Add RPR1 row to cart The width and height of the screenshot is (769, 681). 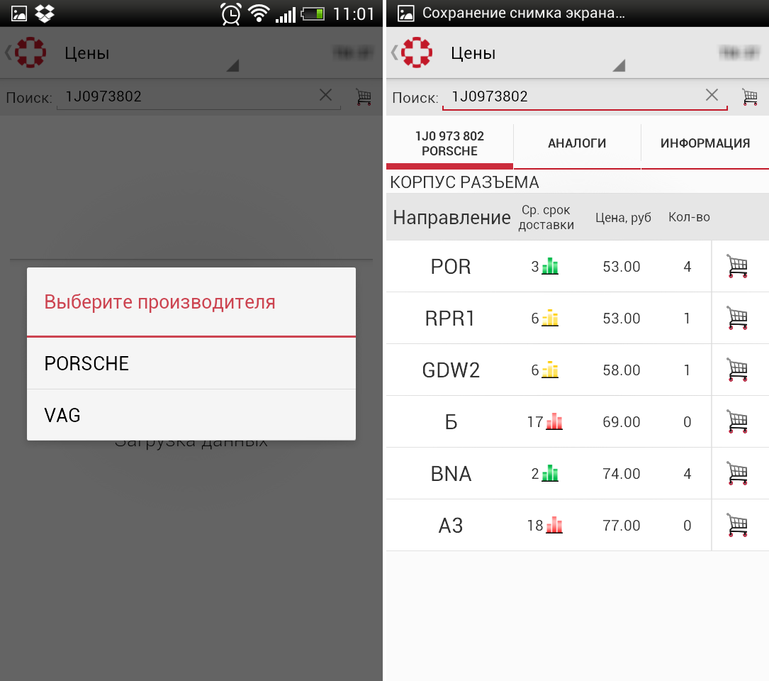pyautogui.click(x=737, y=319)
